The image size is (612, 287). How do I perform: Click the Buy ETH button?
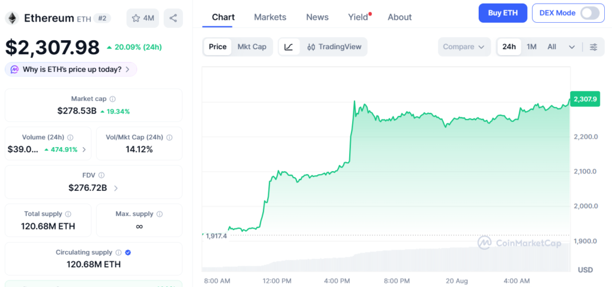coord(503,13)
